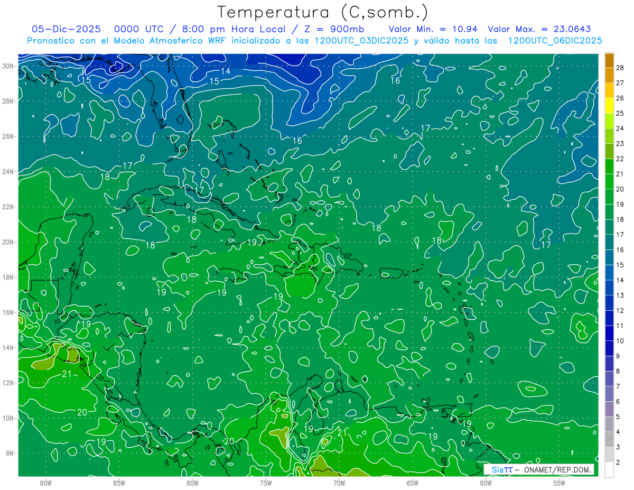Click the value 25 on the color scale

620,113
